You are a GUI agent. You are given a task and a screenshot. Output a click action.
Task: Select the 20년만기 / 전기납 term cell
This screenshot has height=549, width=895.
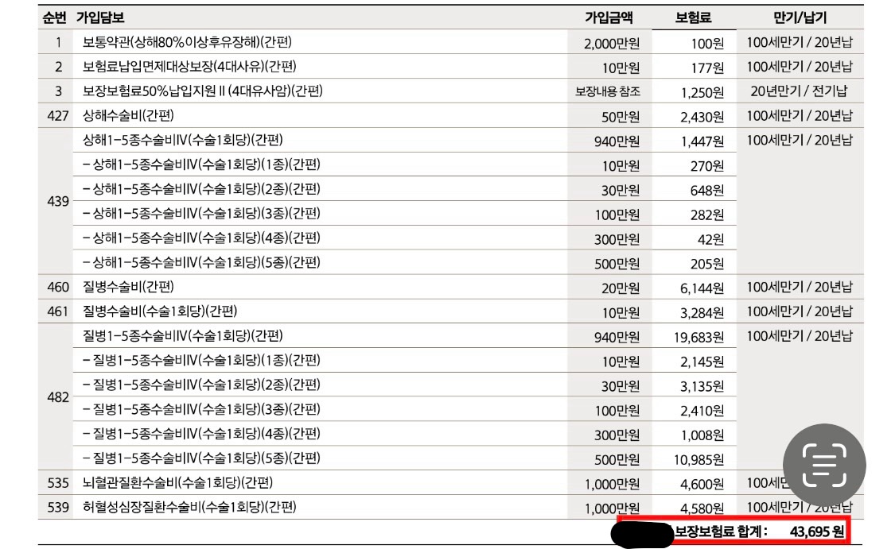(x=799, y=91)
